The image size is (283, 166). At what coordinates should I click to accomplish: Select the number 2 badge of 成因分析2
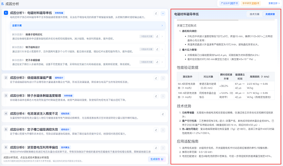[x=6, y=78]
